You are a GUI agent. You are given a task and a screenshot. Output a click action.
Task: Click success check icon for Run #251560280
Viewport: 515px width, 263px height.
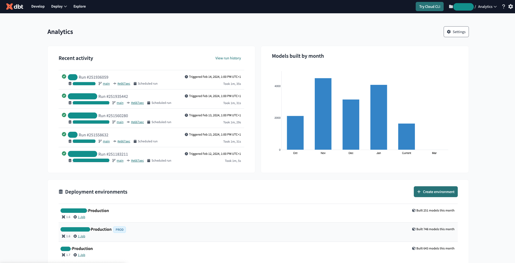pos(64,115)
